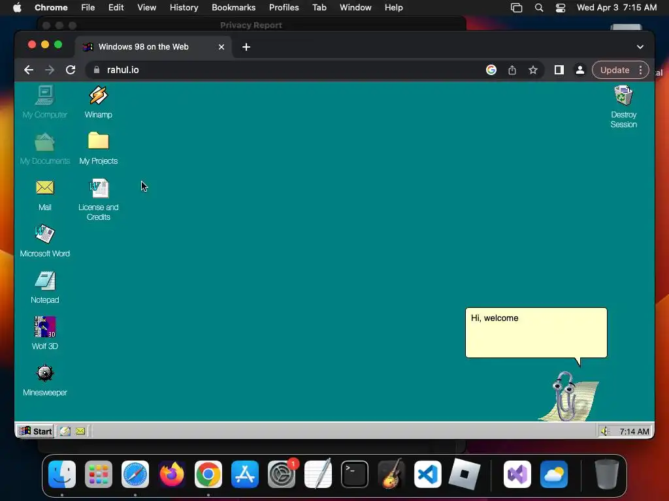Share this page via share icon
The width and height of the screenshot is (669, 501).
point(512,70)
